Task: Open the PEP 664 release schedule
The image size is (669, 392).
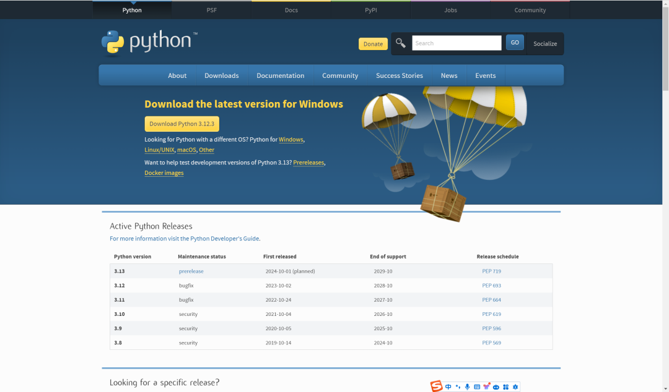Action: click(491, 299)
